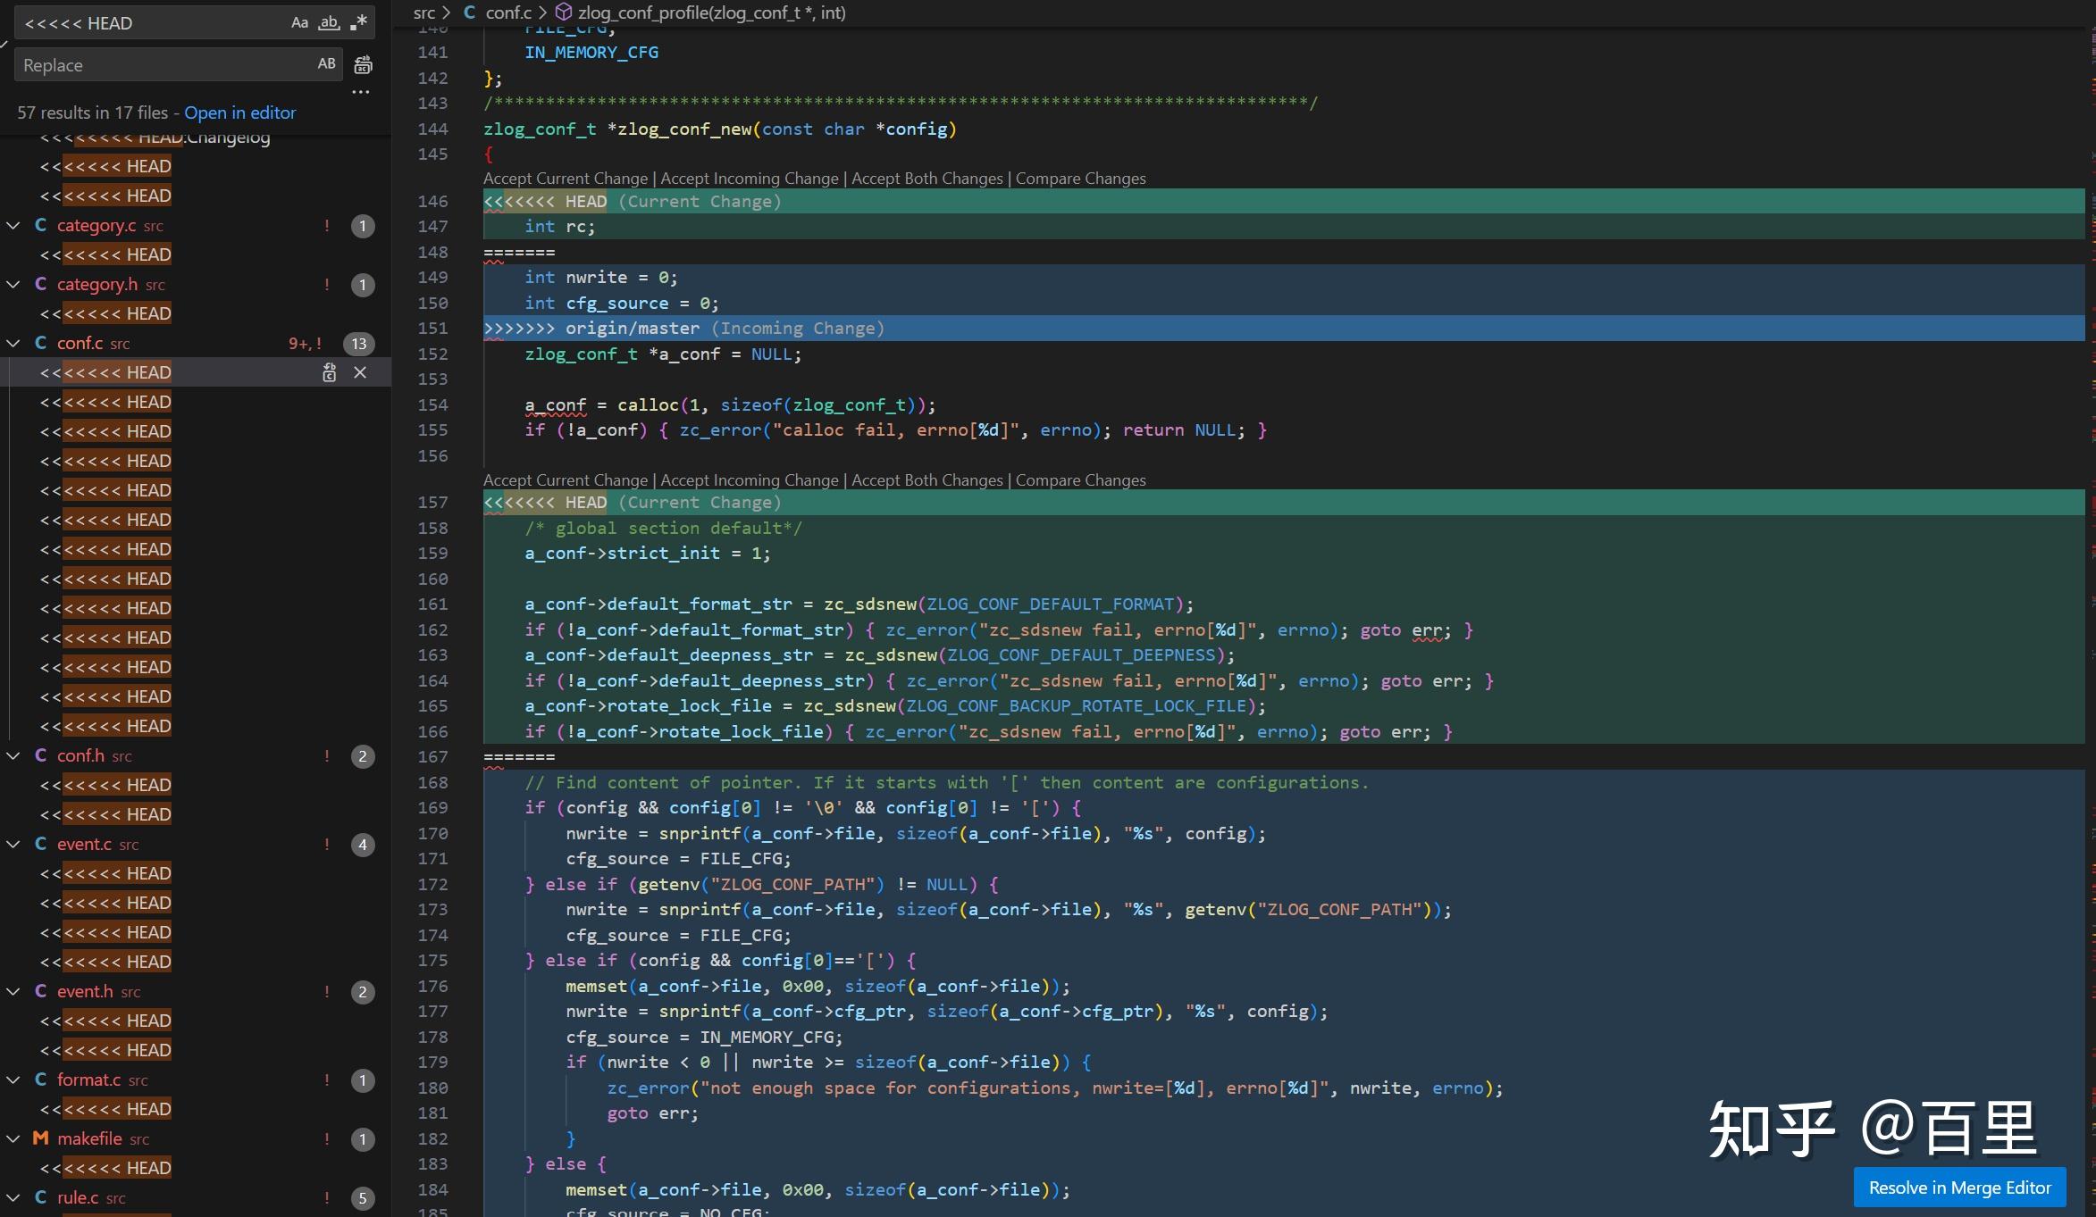Click the count badge on the conf.h row
The image size is (2096, 1217).
pos(363,756)
